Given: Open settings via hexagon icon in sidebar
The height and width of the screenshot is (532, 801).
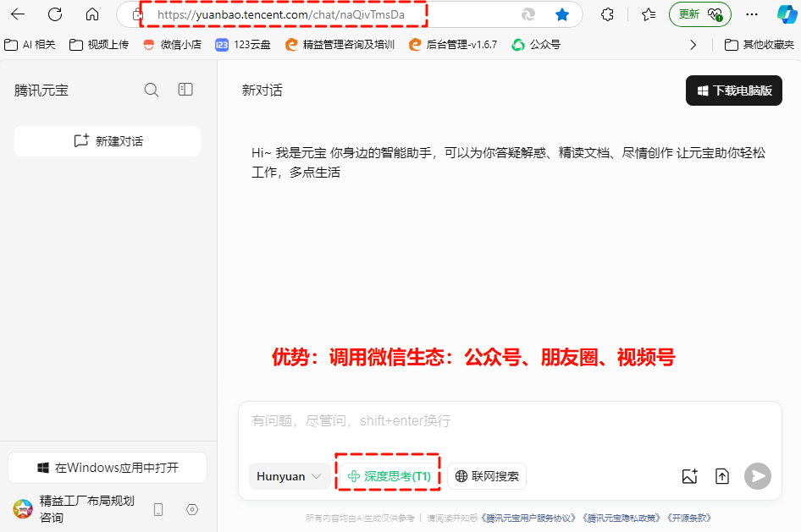Looking at the screenshot, I should [192, 509].
